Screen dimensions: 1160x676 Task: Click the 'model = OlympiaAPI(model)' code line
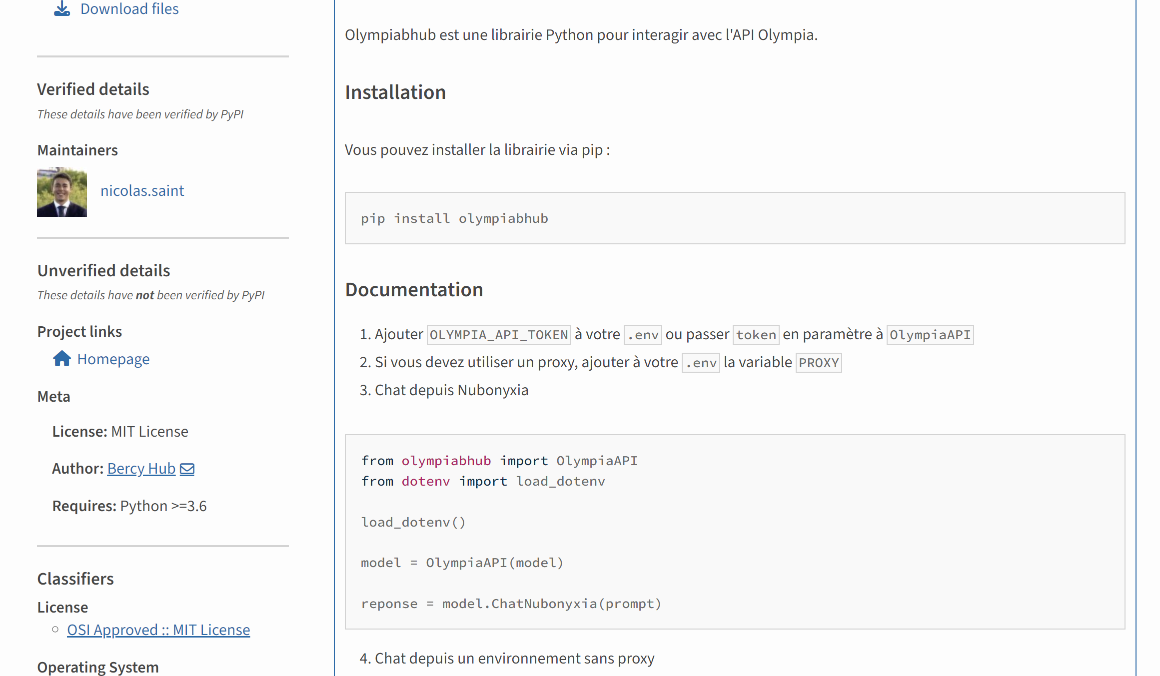point(462,563)
